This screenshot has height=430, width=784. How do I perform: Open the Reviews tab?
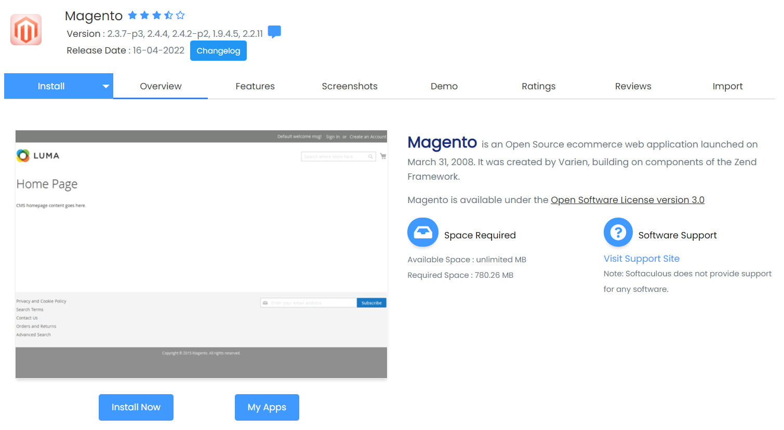click(x=633, y=86)
